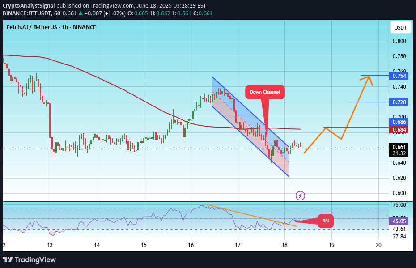Click the 75.00 RSI axis label
The height and width of the screenshot is (268, 416).
pos(399,205)
